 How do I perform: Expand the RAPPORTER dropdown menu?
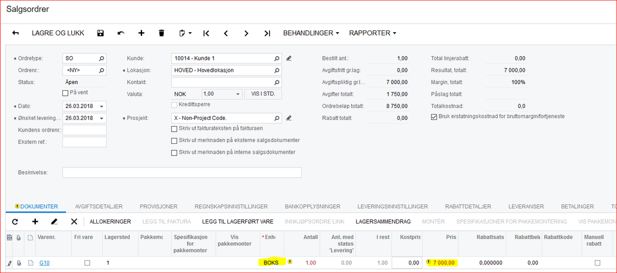pos(372,33)
